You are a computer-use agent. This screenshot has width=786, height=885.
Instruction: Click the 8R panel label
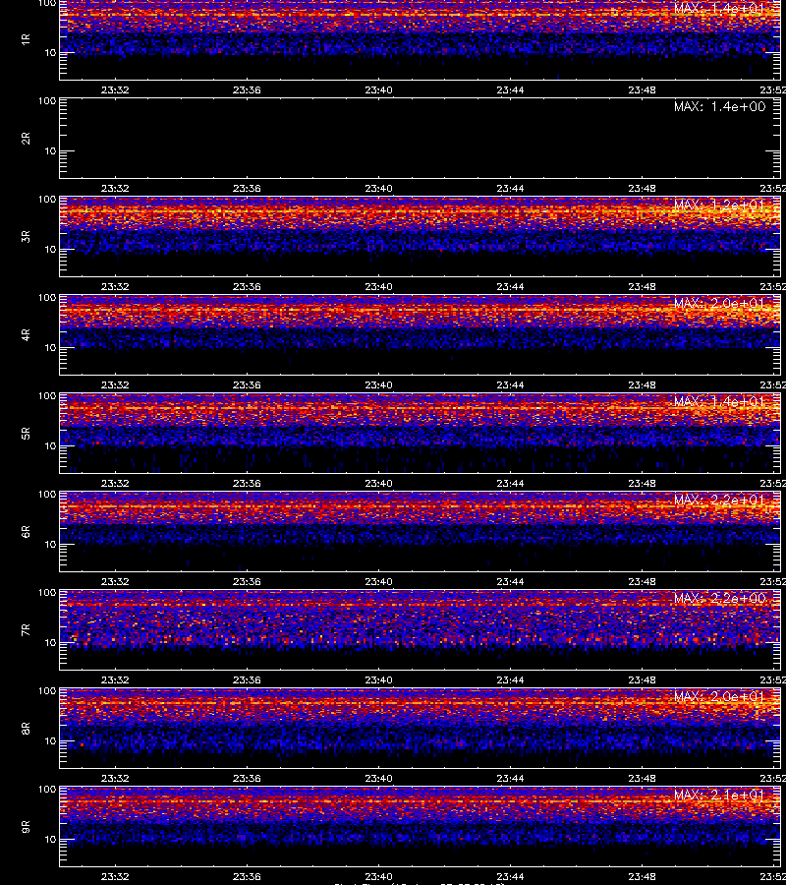26,728
